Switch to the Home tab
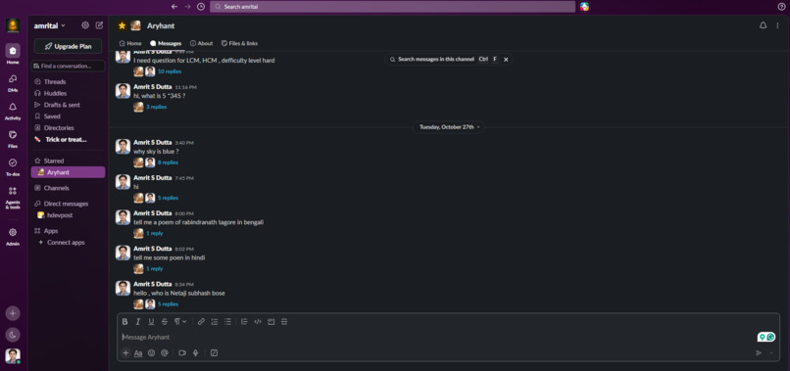The height and width of the screenshot is (371, 790). tap(130, 43)
